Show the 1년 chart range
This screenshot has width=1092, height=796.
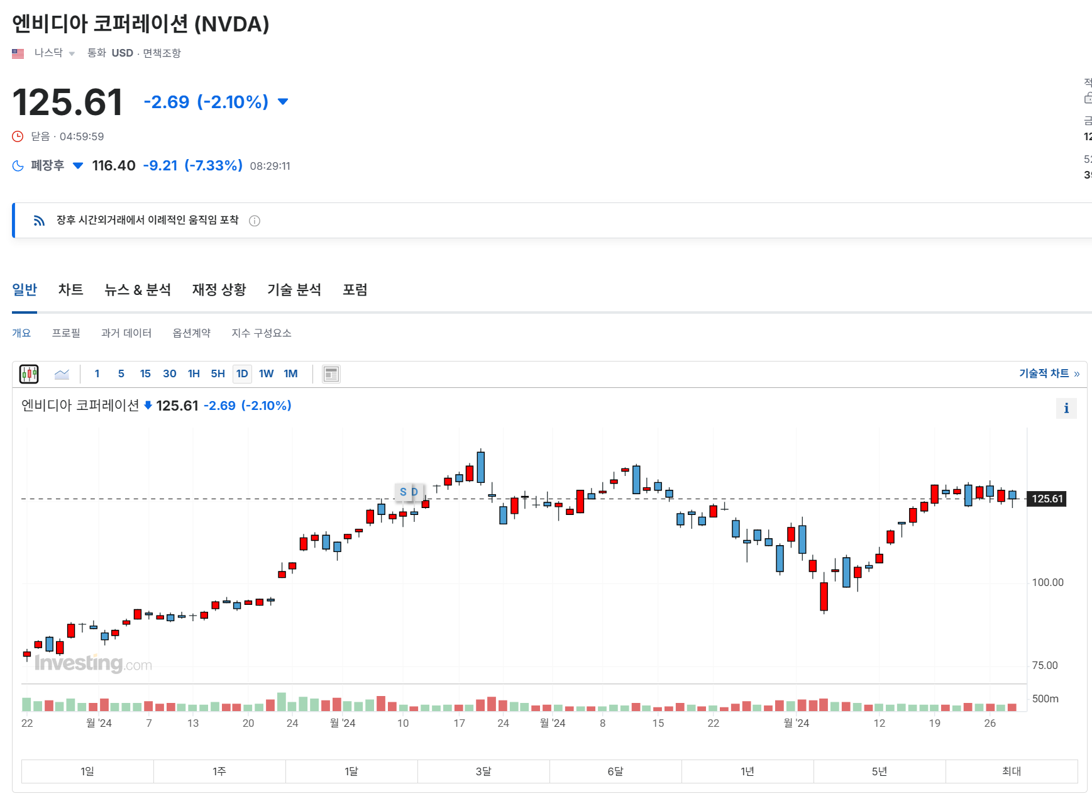coord(747,771)
